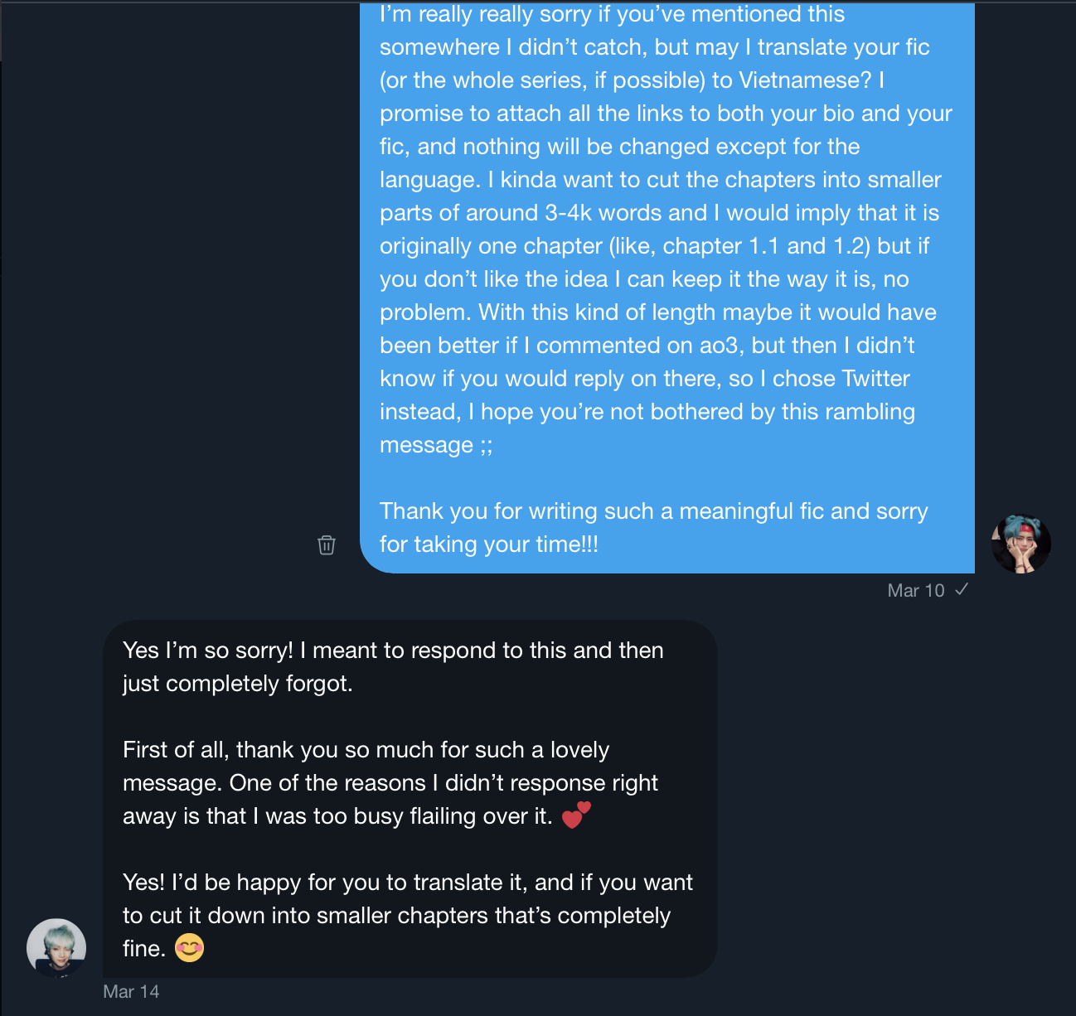The width and height of the screenshot is (1076, 1016).
Task: Click the two hearts emoji in reply
Action: coord(576,815)
